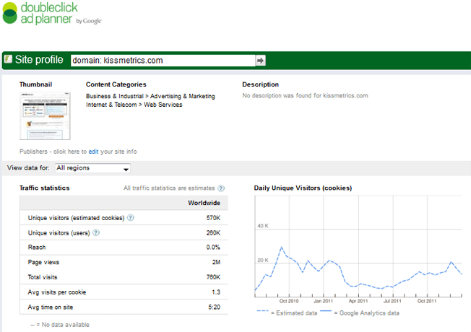Click the Site profile title text
The height and width of the screenshot is (332, 471).
coord(39,60)
